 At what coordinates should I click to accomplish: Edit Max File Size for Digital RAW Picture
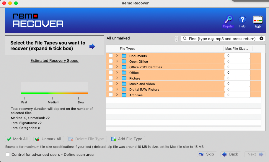(x=237, y=89)
